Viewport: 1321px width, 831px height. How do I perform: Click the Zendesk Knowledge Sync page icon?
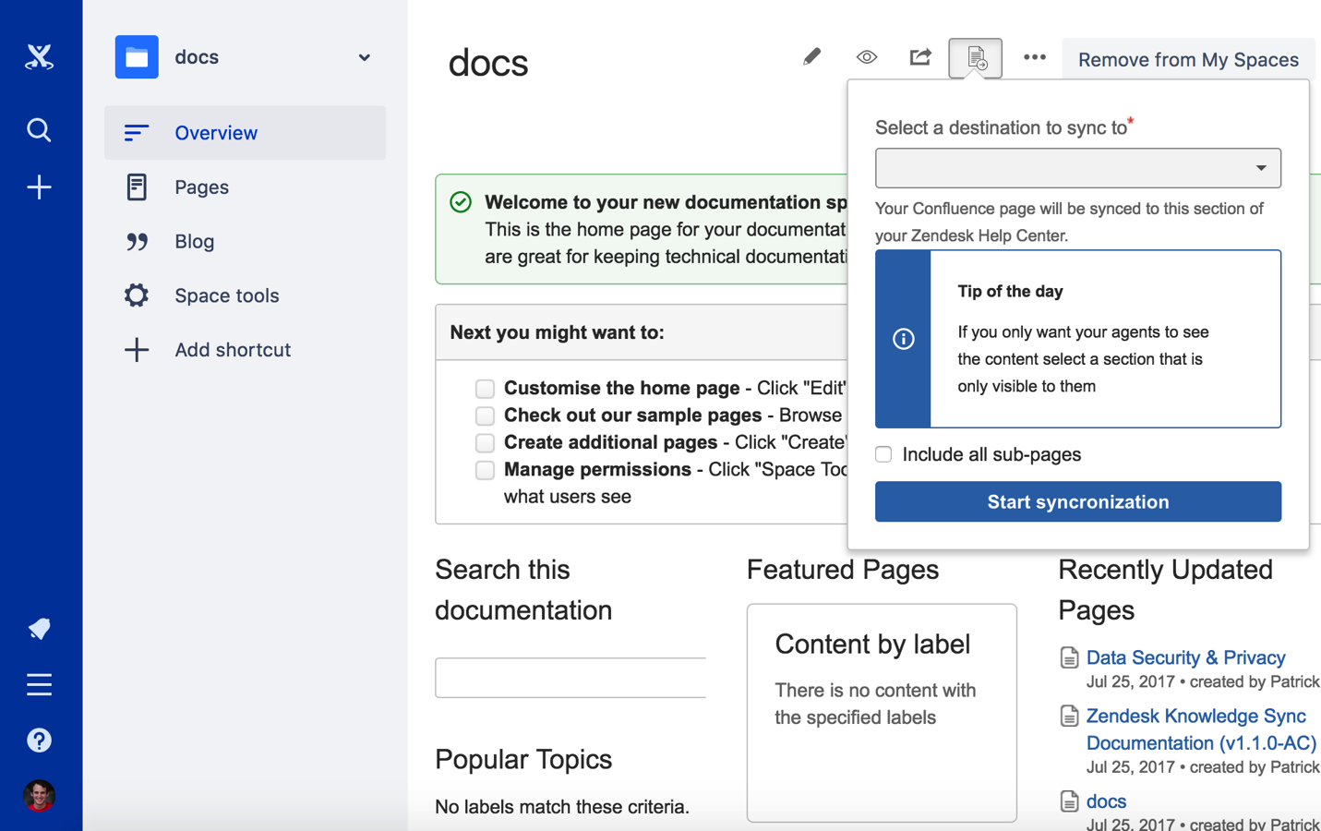pyautogui.click(x=1069, y=717)
